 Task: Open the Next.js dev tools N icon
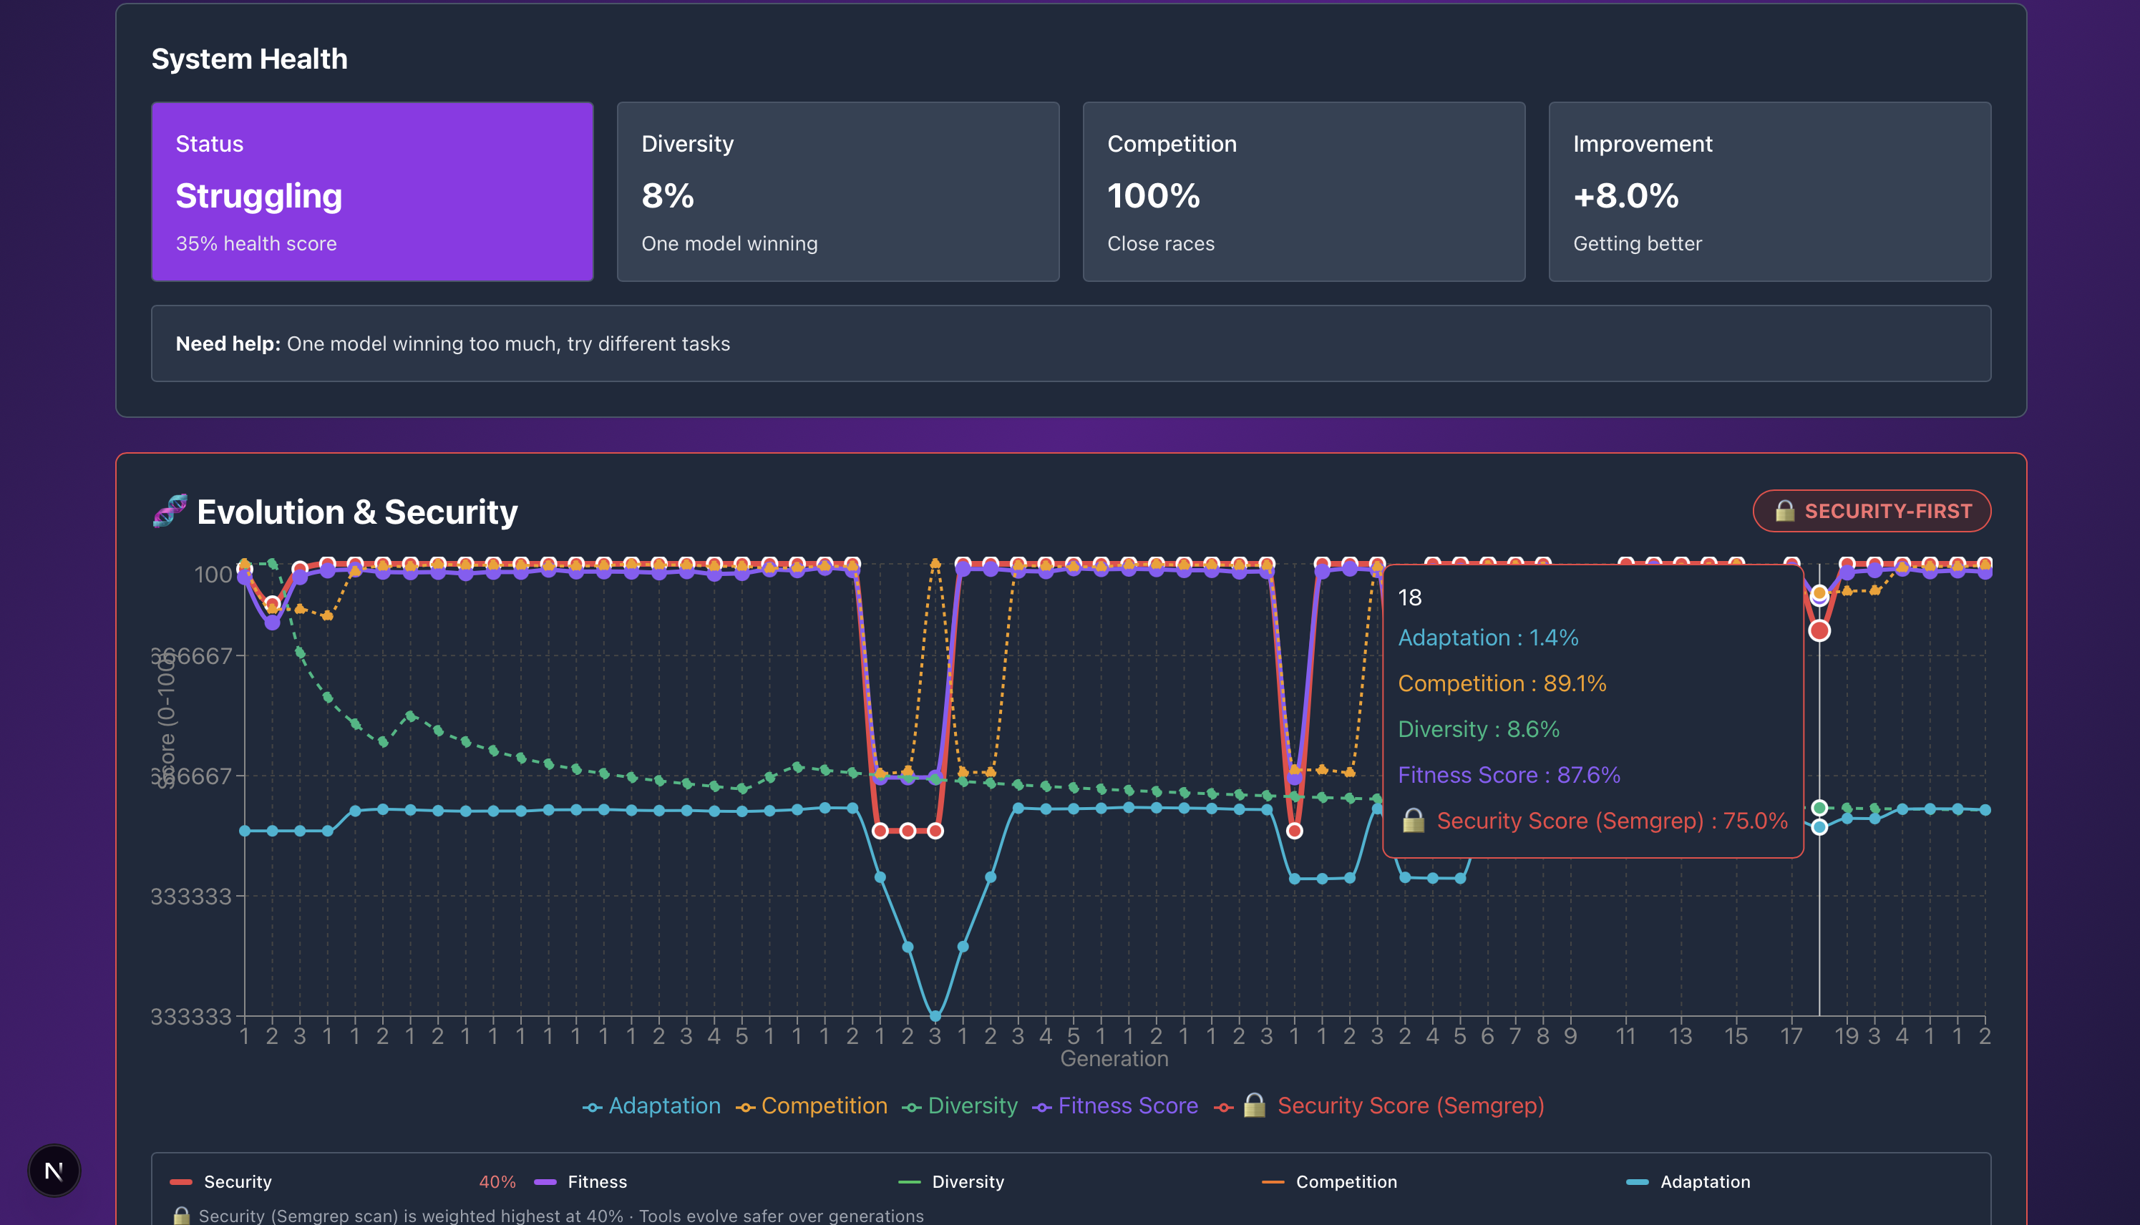click(x=54, y=1171)
